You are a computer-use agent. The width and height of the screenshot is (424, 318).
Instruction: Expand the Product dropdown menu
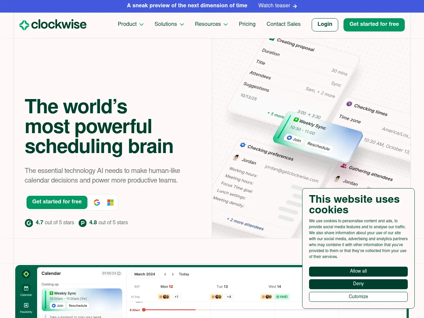click(131, 24)
